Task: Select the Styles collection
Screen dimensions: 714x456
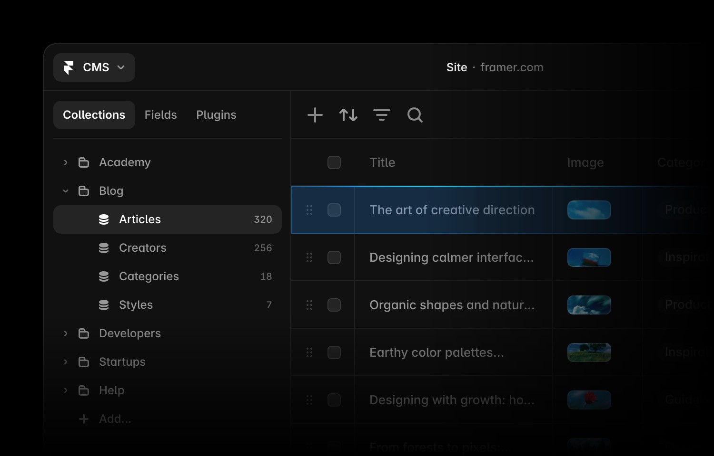Action: click(x=168, y=305)
